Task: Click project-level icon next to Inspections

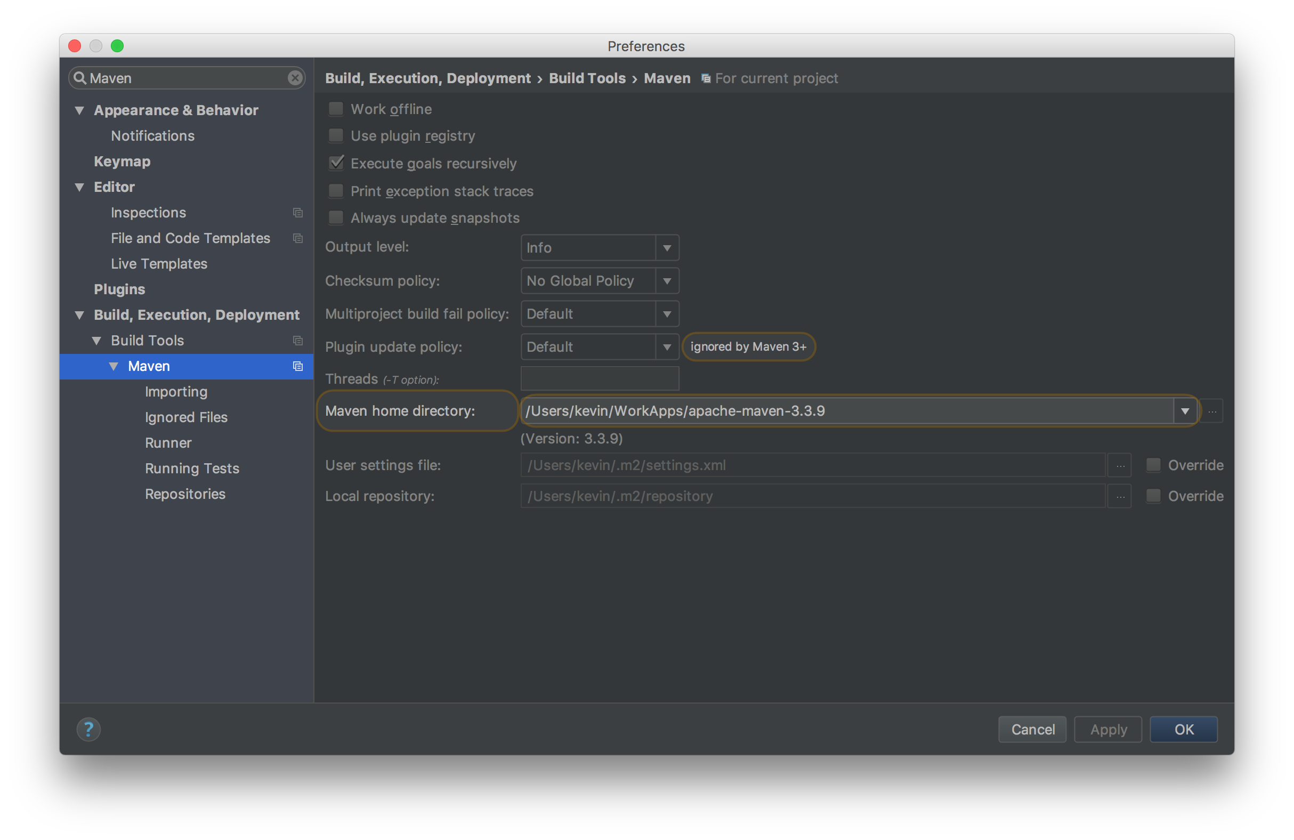Action: point(297,213)
